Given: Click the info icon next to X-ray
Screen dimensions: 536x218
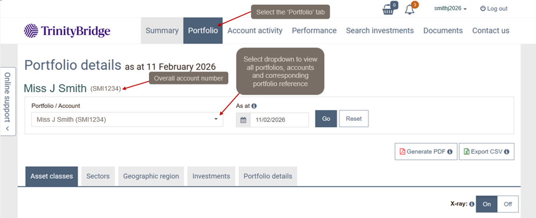Looking at the screenshot, I should pyautogui.click(x=472, y=204).
